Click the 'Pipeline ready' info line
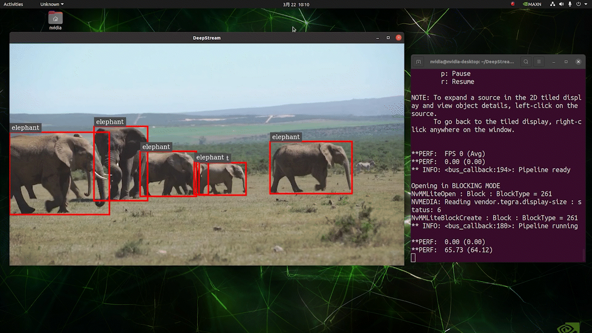592x333 pixels. (x=491, y=170)
